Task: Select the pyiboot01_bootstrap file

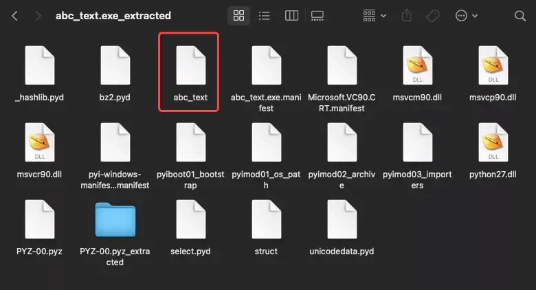Action: pyautogui.click(x=190, y=143)
